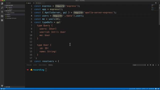Open the Source Control view
Screen dimensions: 160x90
(x=2, y=12)
